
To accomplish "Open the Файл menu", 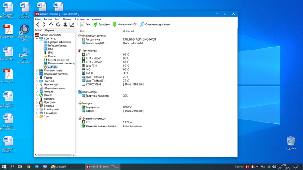I will [38, 19].
